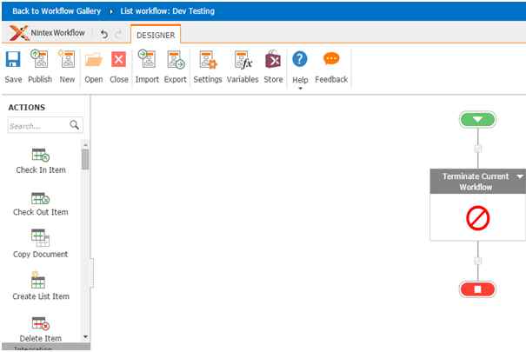Image resolution: width=526 pixels, height=352 pixels.
Task: Select the Delete Item action
Action: (41, 329)
